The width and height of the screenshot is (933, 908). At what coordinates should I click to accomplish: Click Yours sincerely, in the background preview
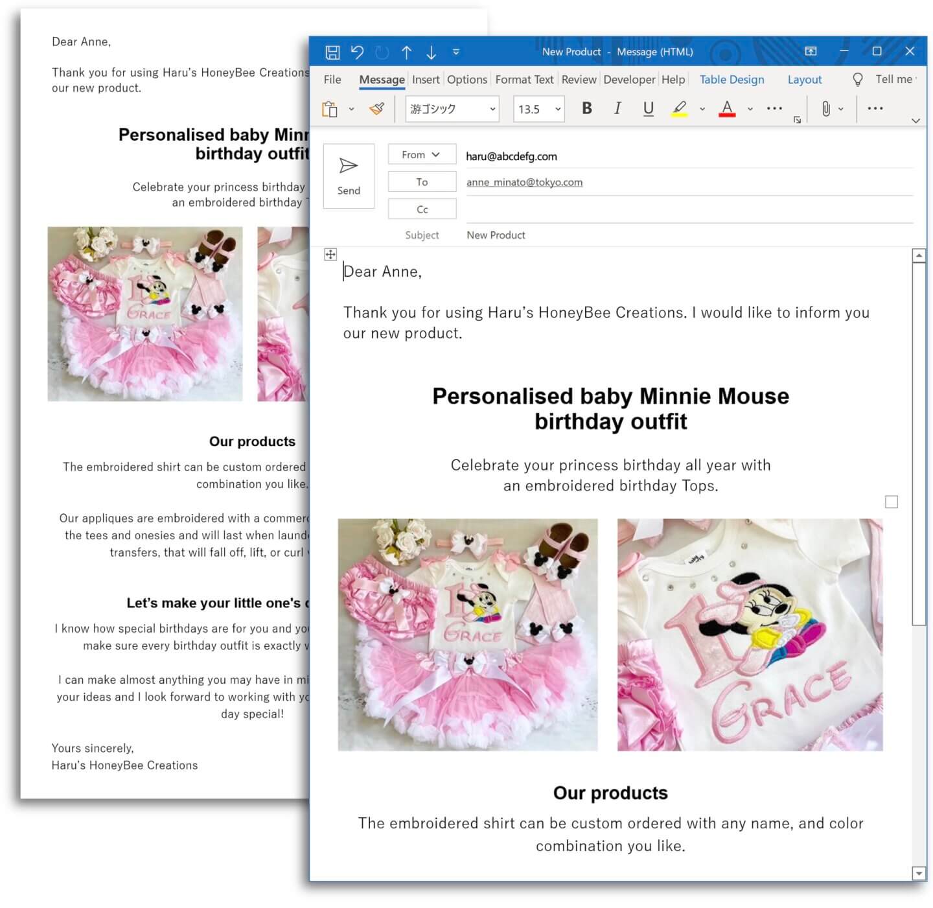coord(93,748)
